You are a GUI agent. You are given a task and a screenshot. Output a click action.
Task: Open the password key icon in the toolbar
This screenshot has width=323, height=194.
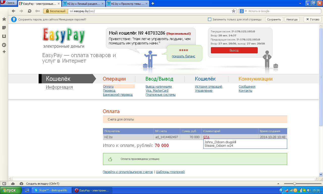38,11
